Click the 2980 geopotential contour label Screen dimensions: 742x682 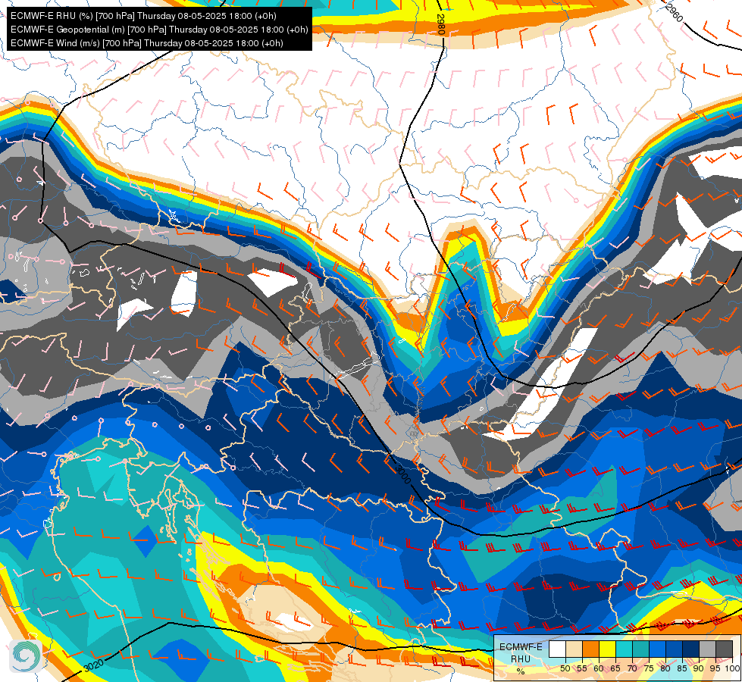[441, 24]
